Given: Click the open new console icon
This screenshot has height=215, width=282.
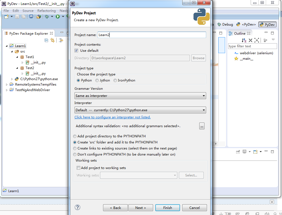Looking at the screenshot, I should 255,152.
